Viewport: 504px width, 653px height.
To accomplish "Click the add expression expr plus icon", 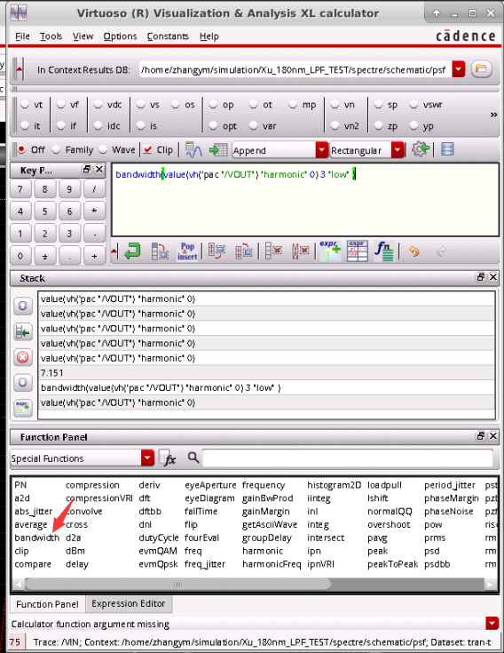I will [330, 251].
